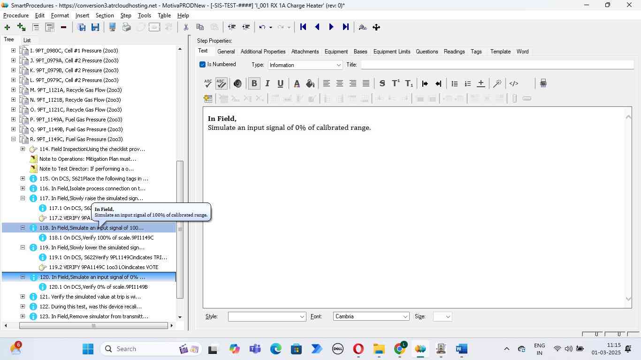The image size is (641, 360).
Task: Pick the text font color
Action: 297,83
